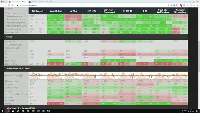
Task: Click Vindicator Ultramarines relative winrate chart
Action: [x=180, y=75]
